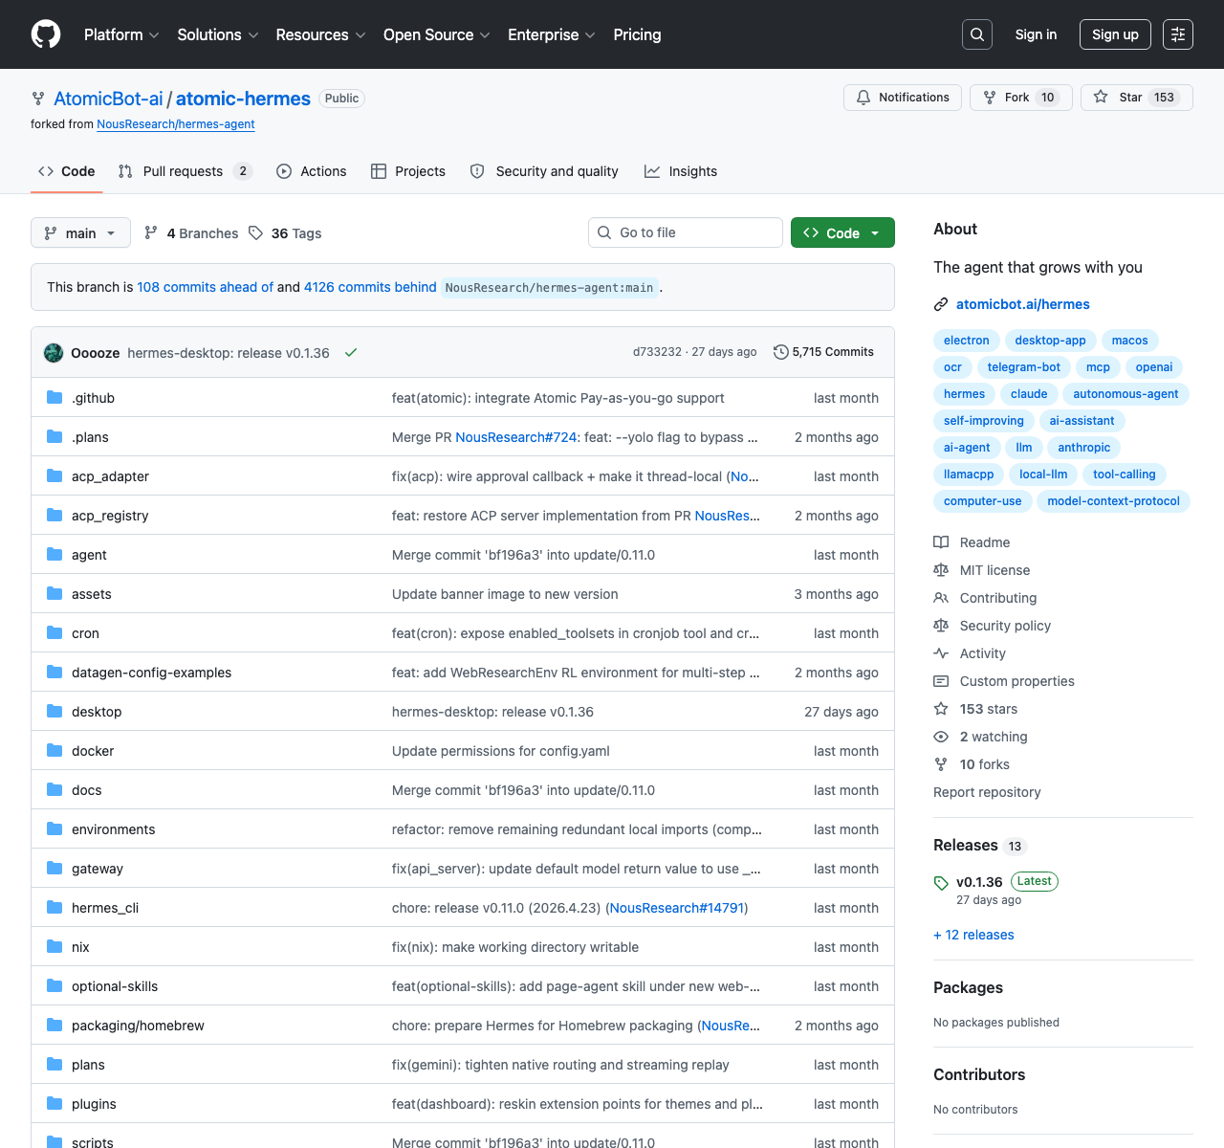Open the environments folder
This screenshot has width=1224, height=1148.
[113, 829]
